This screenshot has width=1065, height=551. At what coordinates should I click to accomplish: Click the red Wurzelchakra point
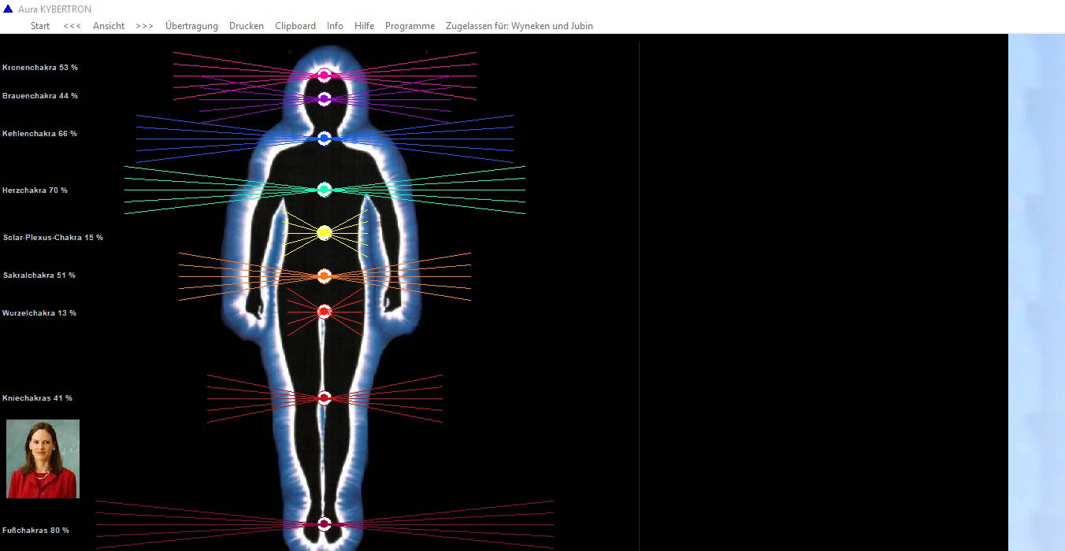324,312
